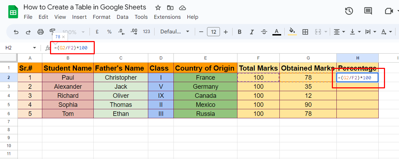
Task: Open version history clock icon
Action: coord(349,11)
